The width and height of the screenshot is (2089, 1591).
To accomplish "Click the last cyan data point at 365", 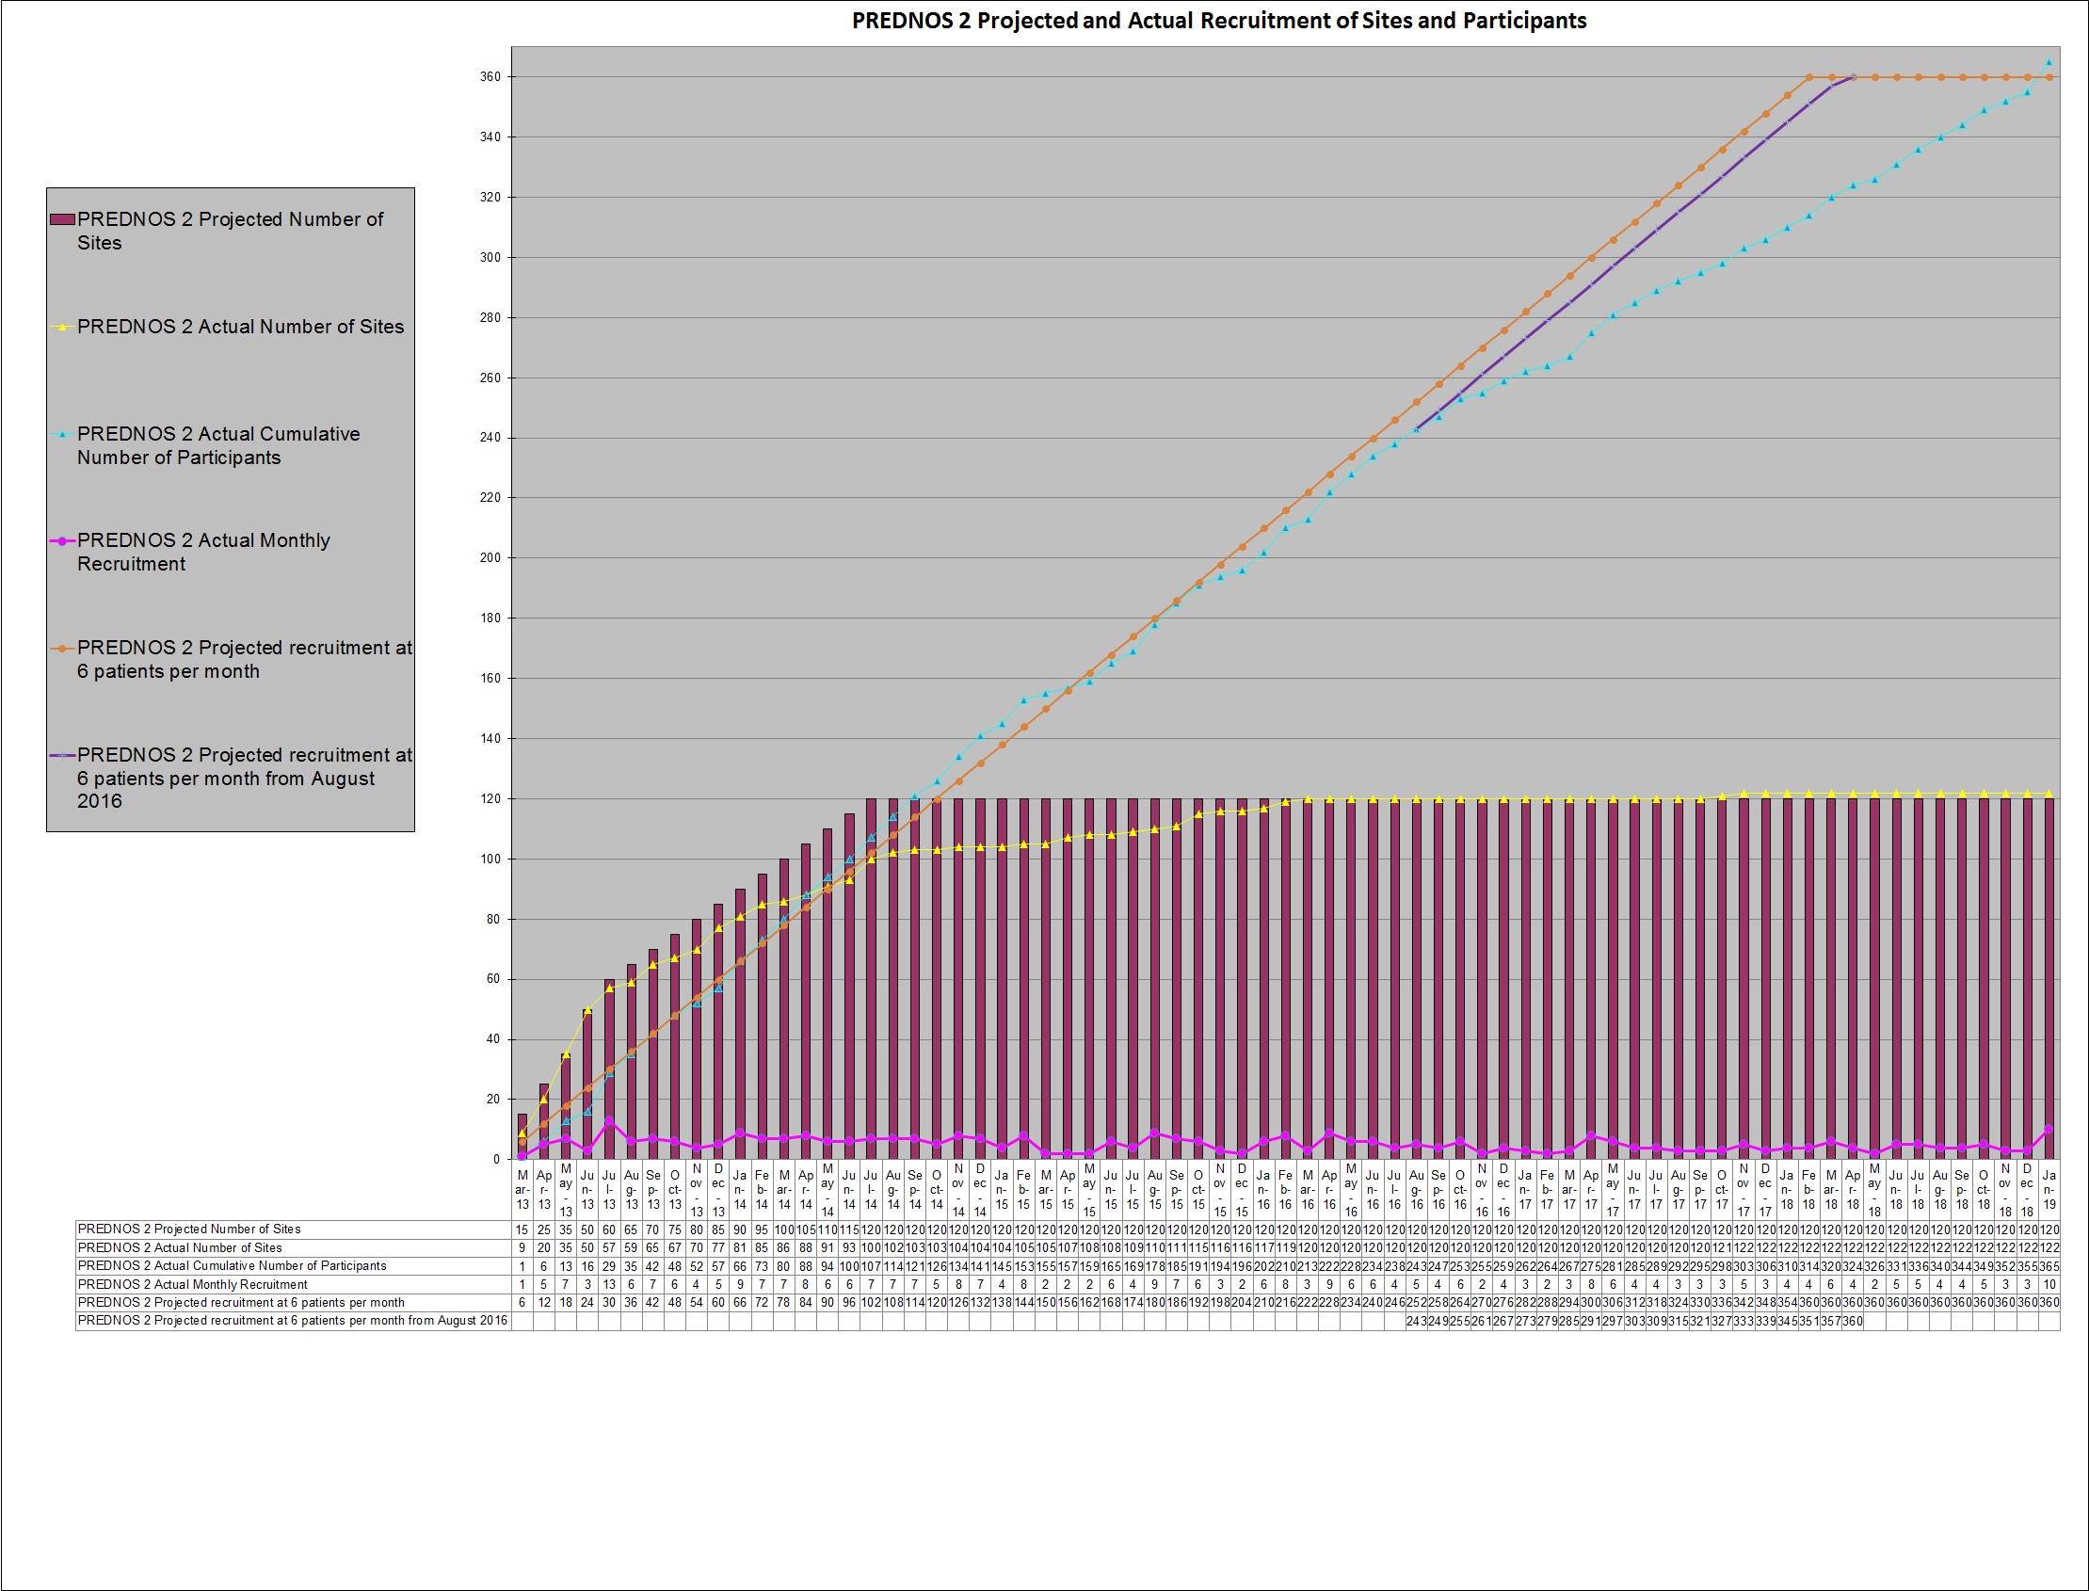I will [2049, 62].
